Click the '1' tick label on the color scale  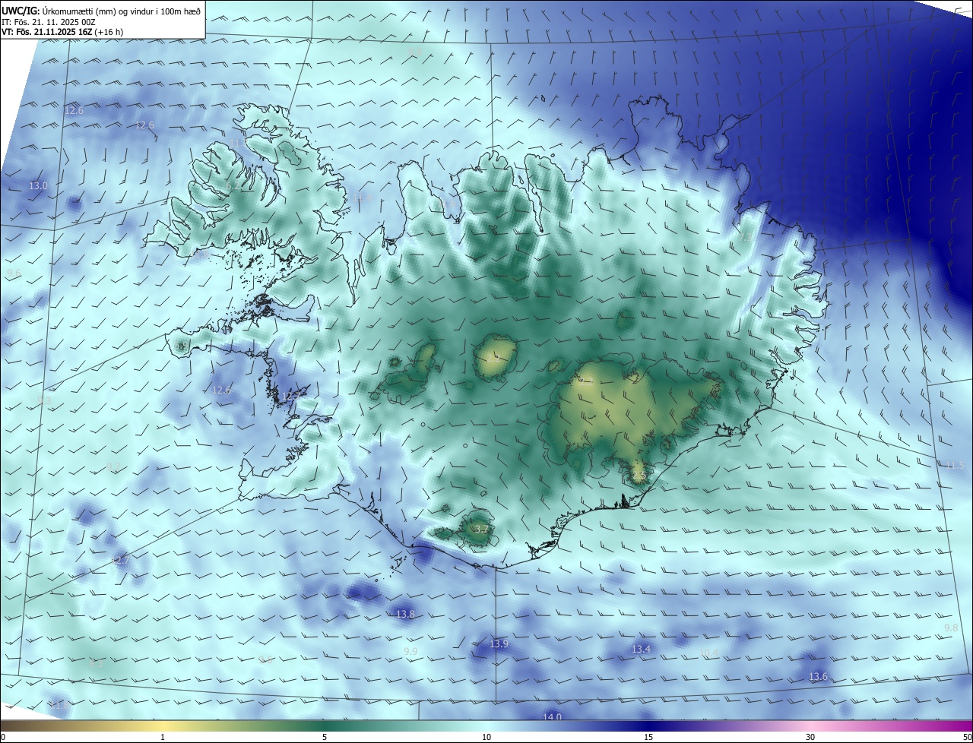pos(163,737)
